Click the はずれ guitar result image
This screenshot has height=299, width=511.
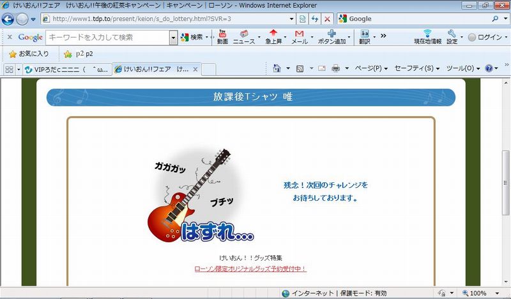[201, 195]
